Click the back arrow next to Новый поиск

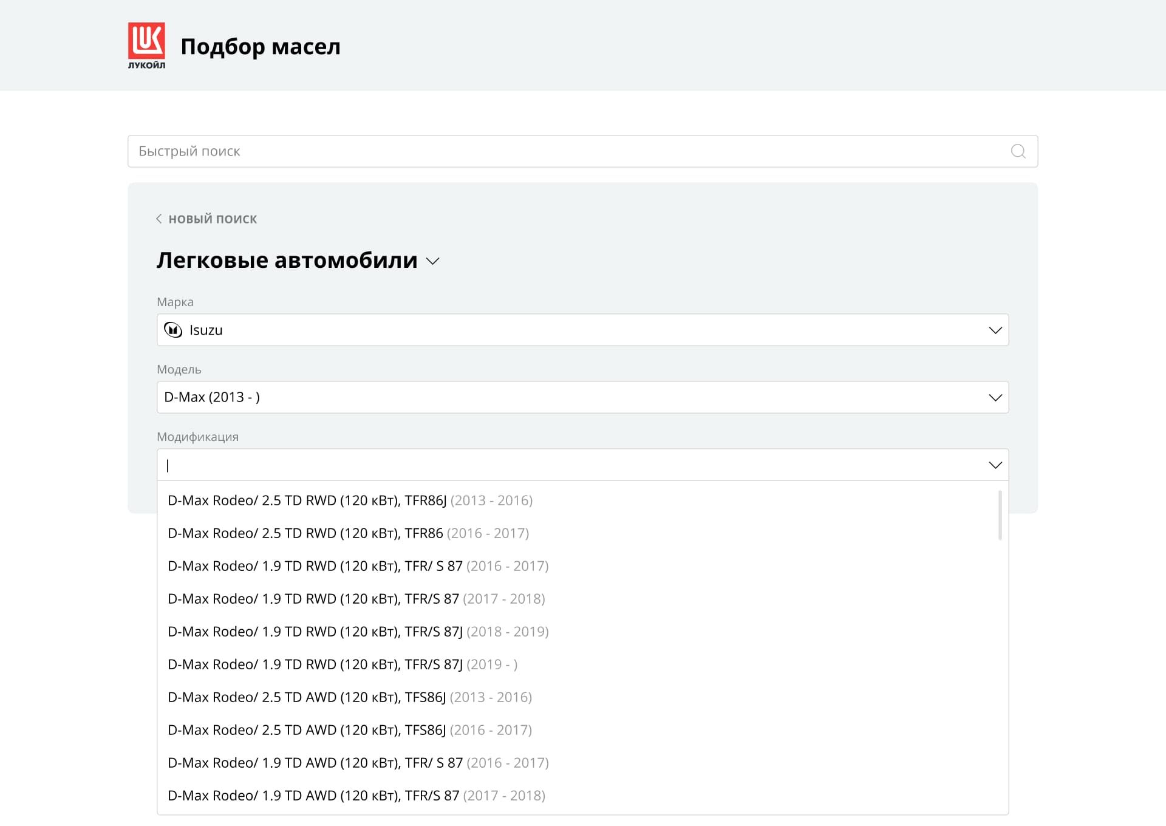[159, 219]
